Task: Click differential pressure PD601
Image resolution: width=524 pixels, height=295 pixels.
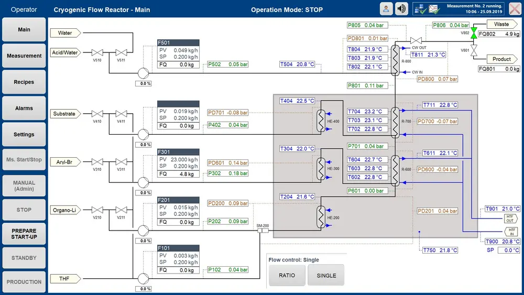Action: click(228, 163)
